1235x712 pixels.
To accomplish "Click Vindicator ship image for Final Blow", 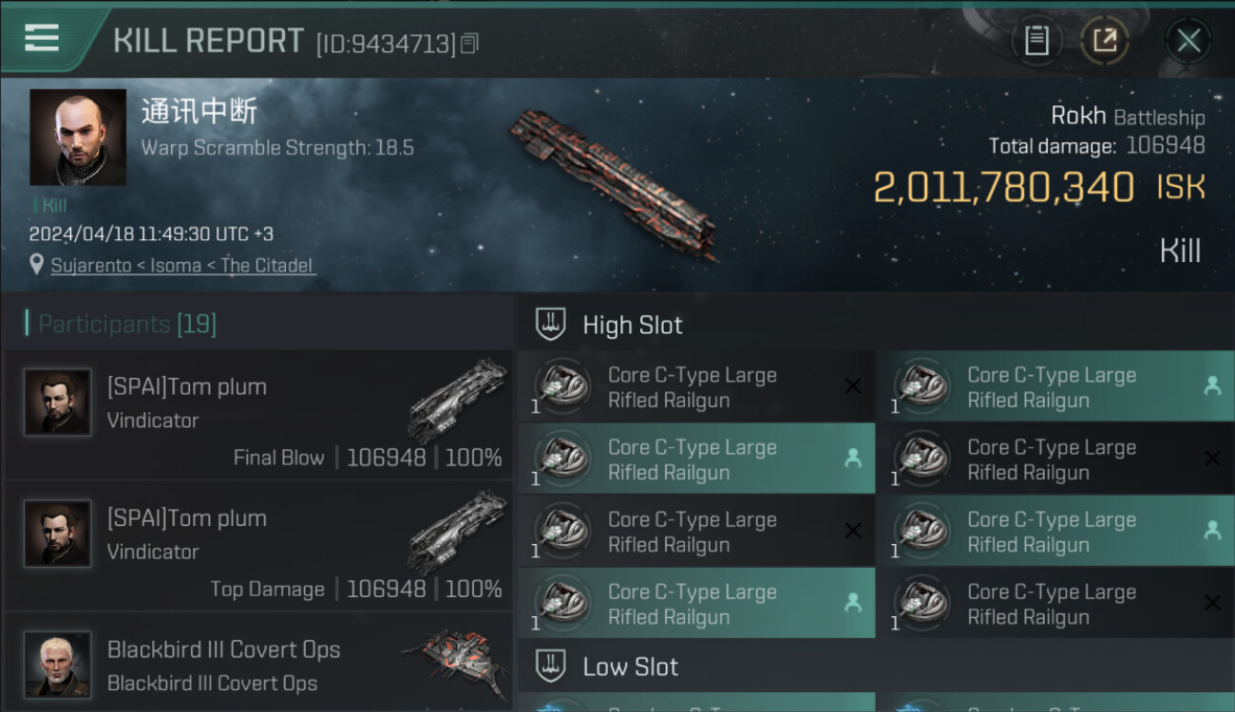I will 456,399.
